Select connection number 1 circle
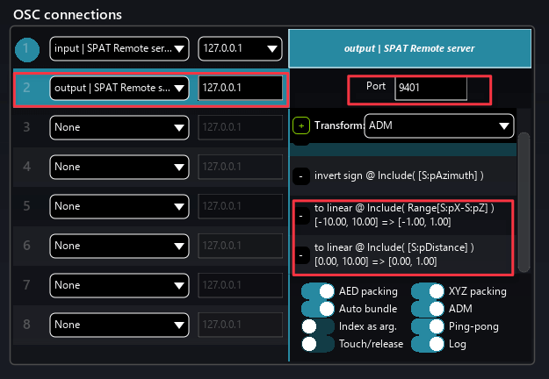 [26, 49]
